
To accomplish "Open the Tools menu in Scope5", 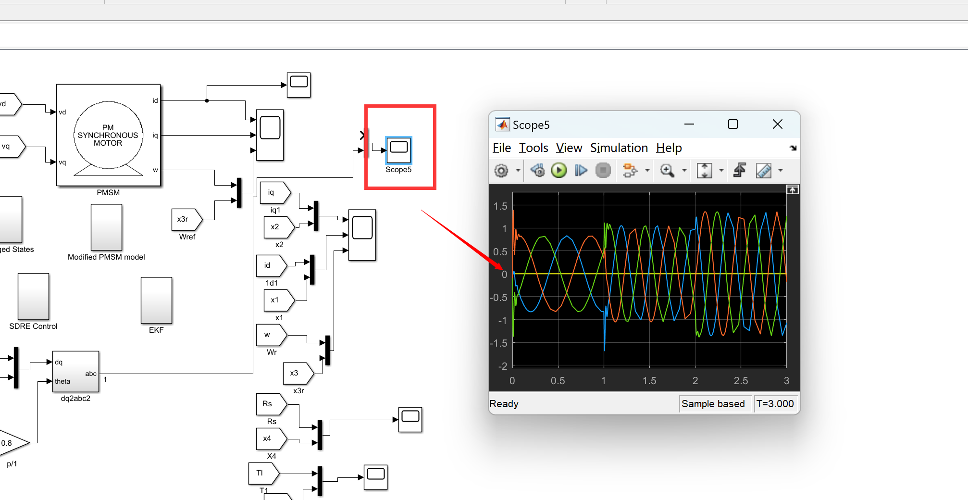I will (534, 148).
